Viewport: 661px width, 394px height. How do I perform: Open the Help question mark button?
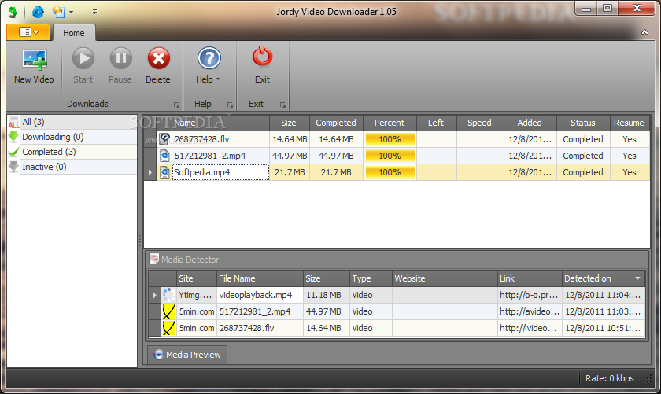pyautogui.click(x=209, y=58)
